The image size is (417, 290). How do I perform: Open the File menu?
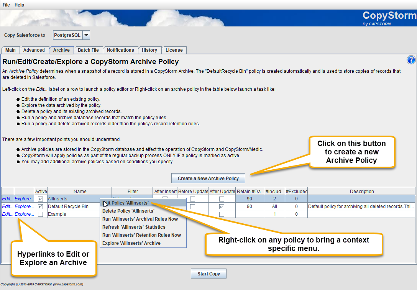[x=6, y=5]
